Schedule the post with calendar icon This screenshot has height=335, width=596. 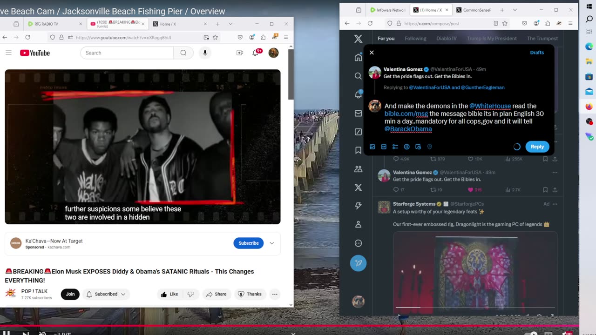pos(418,147)
